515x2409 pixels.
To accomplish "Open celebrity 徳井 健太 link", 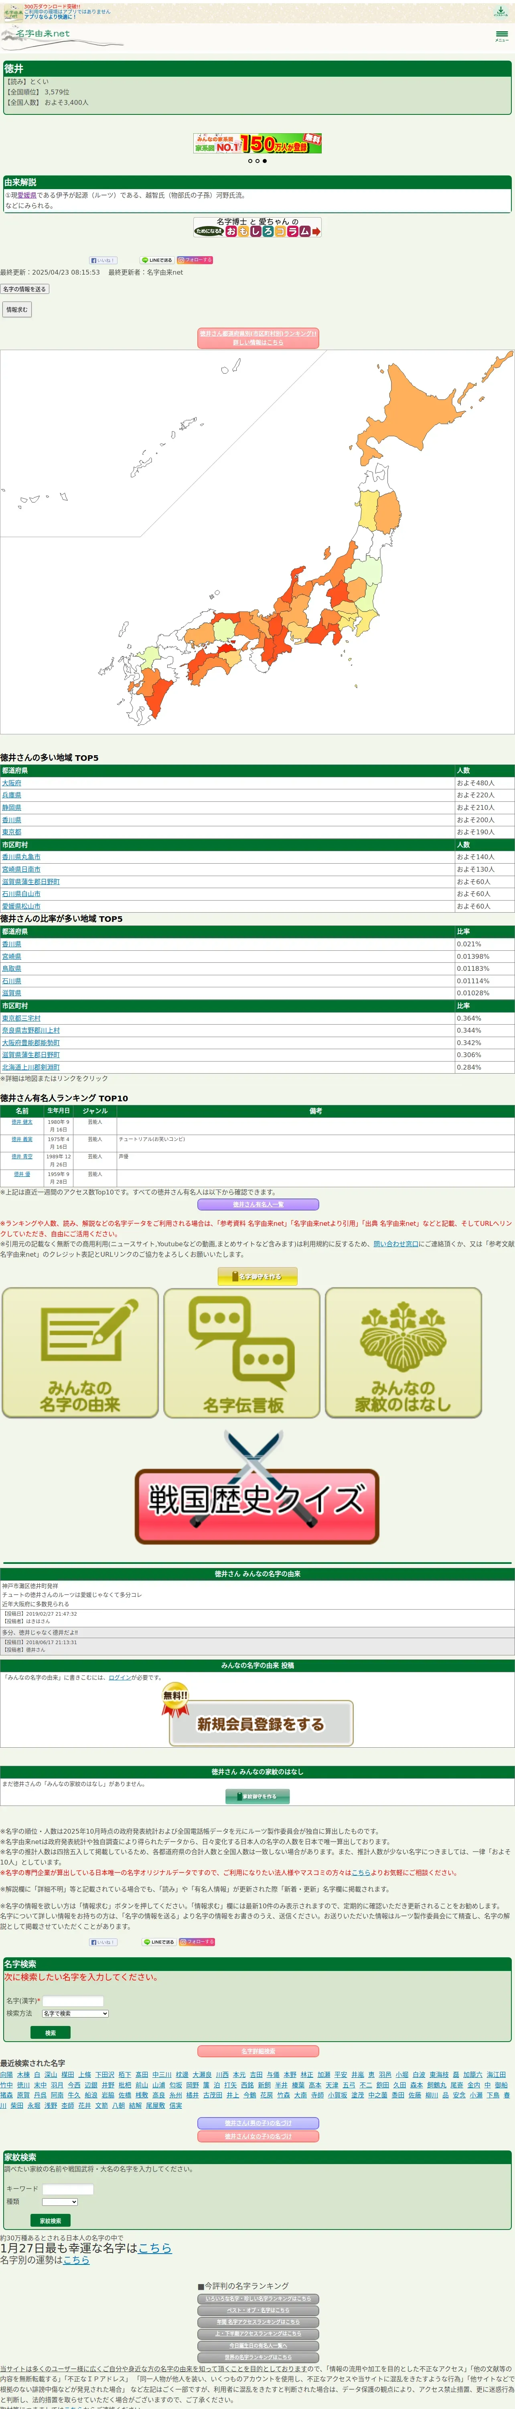I will [22, 1122].
